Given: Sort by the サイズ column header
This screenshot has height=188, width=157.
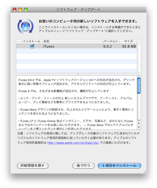Looking at the screenshot, I should point(128,41).
